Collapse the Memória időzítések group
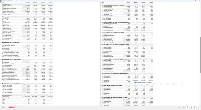This screenshot has width=201, height=110. [x=1, y=95]
